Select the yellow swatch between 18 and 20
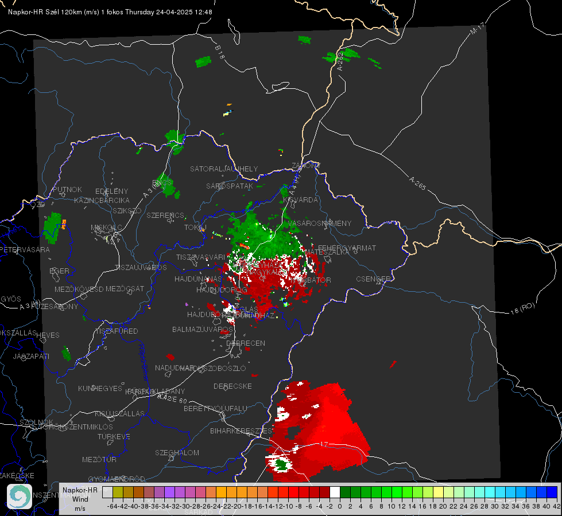Image resolution: width=562 pixels, height=516 pixels. [x=439, y=492]
